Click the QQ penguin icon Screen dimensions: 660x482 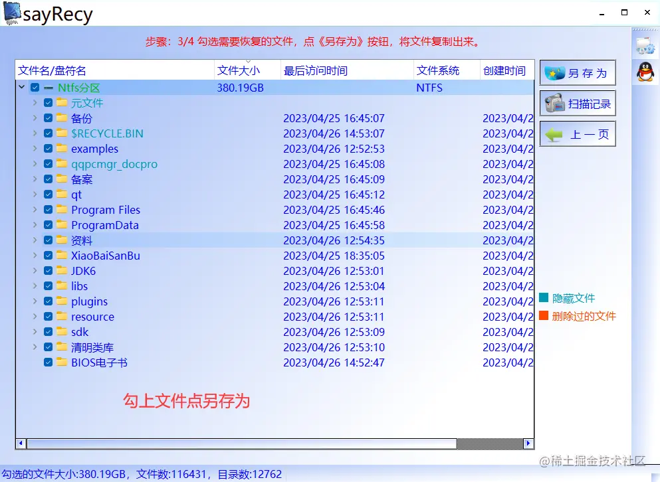(x=645, y=72)
